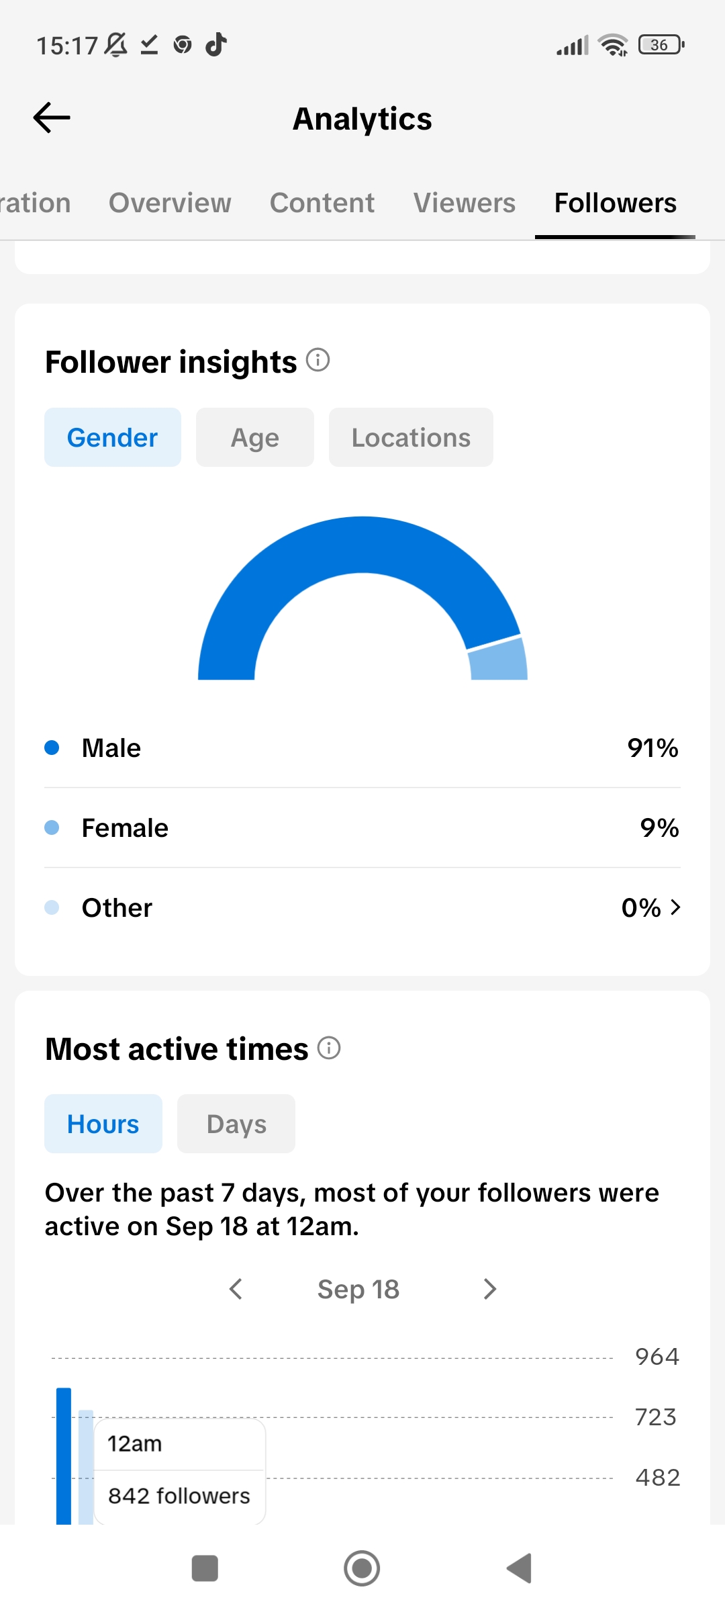Screen dimensions: 725x1612
Task: Tap the battery indicator in status bar
Action: [x=661, y=45]
